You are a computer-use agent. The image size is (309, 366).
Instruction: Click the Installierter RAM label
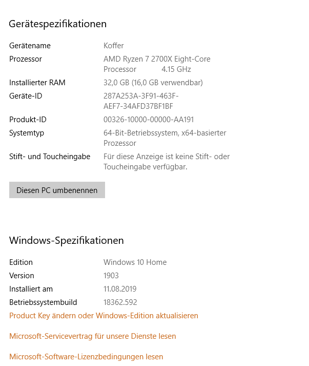point(37,83)
